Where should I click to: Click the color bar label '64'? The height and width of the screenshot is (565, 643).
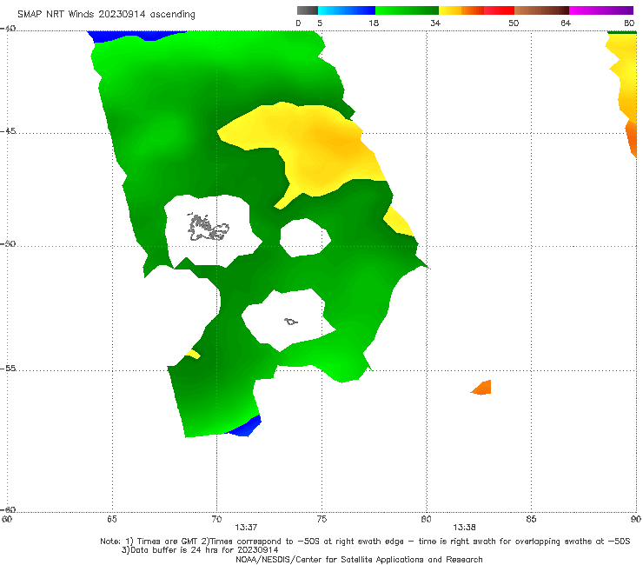coord(566,23)
